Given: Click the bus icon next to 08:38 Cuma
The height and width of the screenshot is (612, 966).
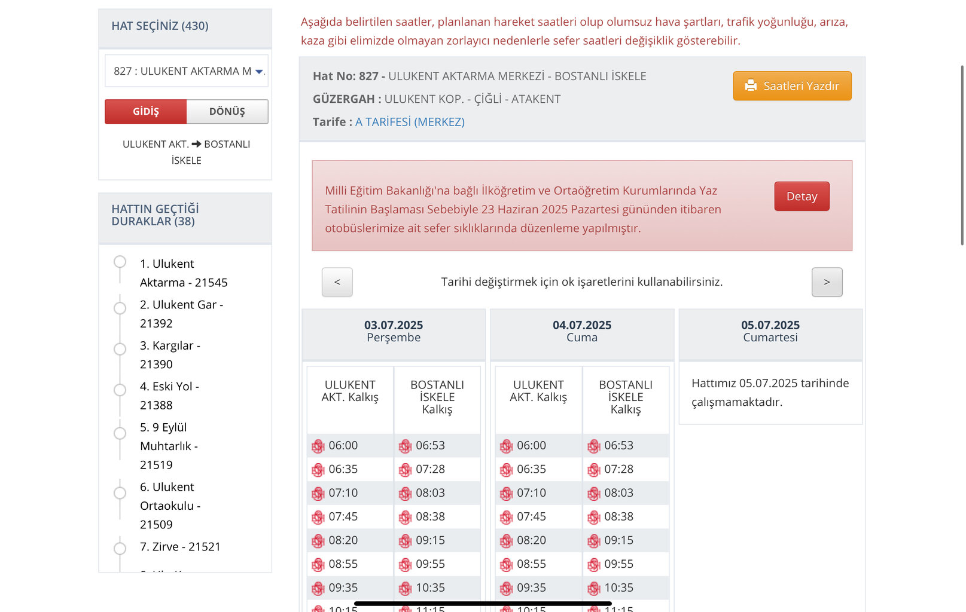Looking at the screenshot, I should point(593,517).
